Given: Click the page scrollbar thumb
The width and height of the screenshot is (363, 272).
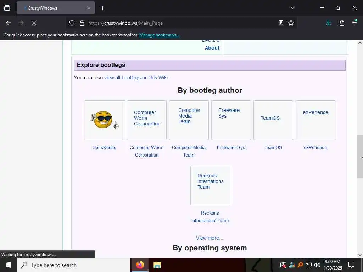Looking at the screenshot, I should click(360, 157).
